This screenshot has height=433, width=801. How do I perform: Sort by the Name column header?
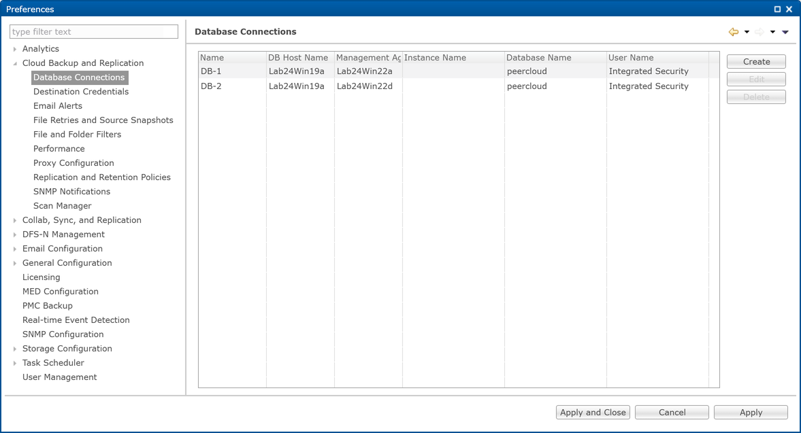click(233, 58)
